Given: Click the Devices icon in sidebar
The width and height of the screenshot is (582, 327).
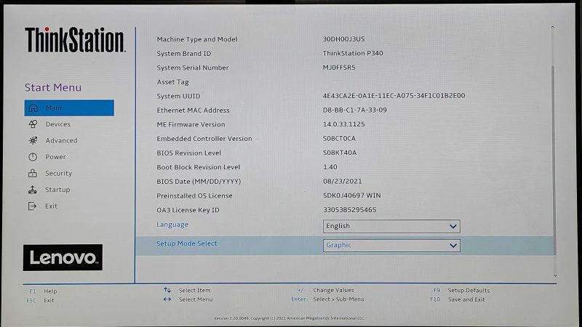Looking at the screenshot, I should click(33, 124).
